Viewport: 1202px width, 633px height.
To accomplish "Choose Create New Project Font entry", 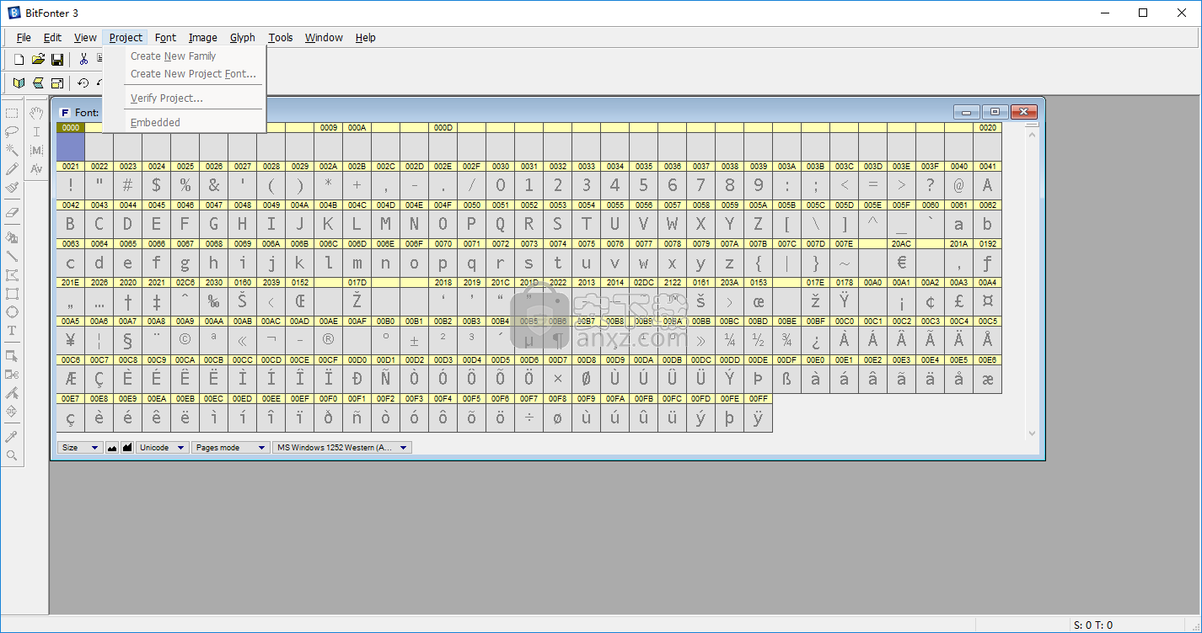I will 185,74.
